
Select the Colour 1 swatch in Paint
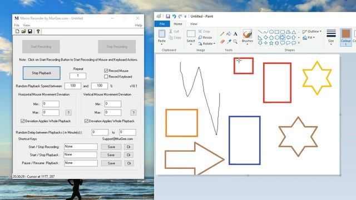pos(345,37)
